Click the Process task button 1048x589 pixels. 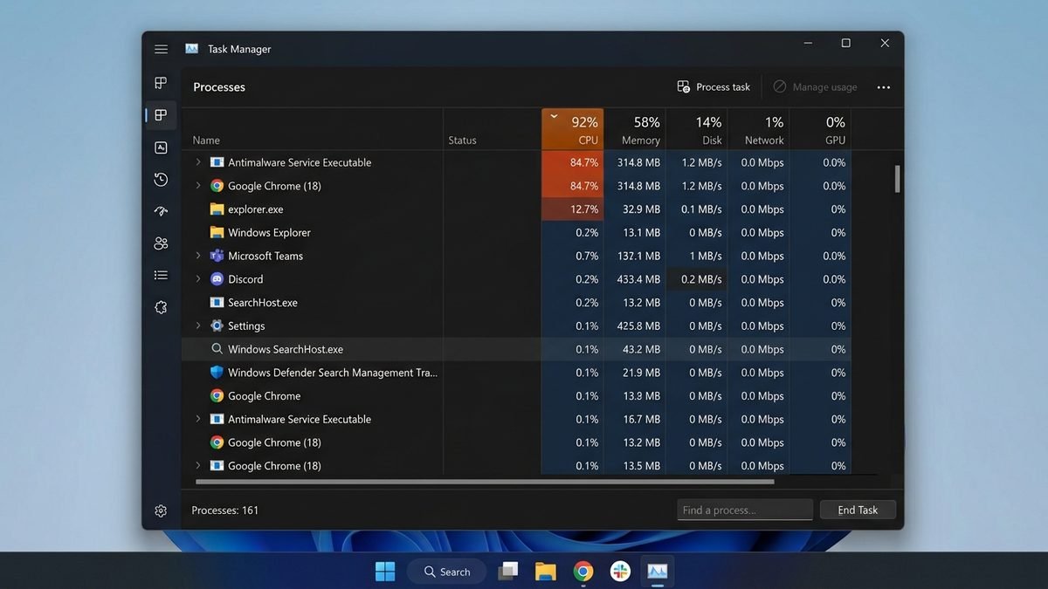pos(714,87)
